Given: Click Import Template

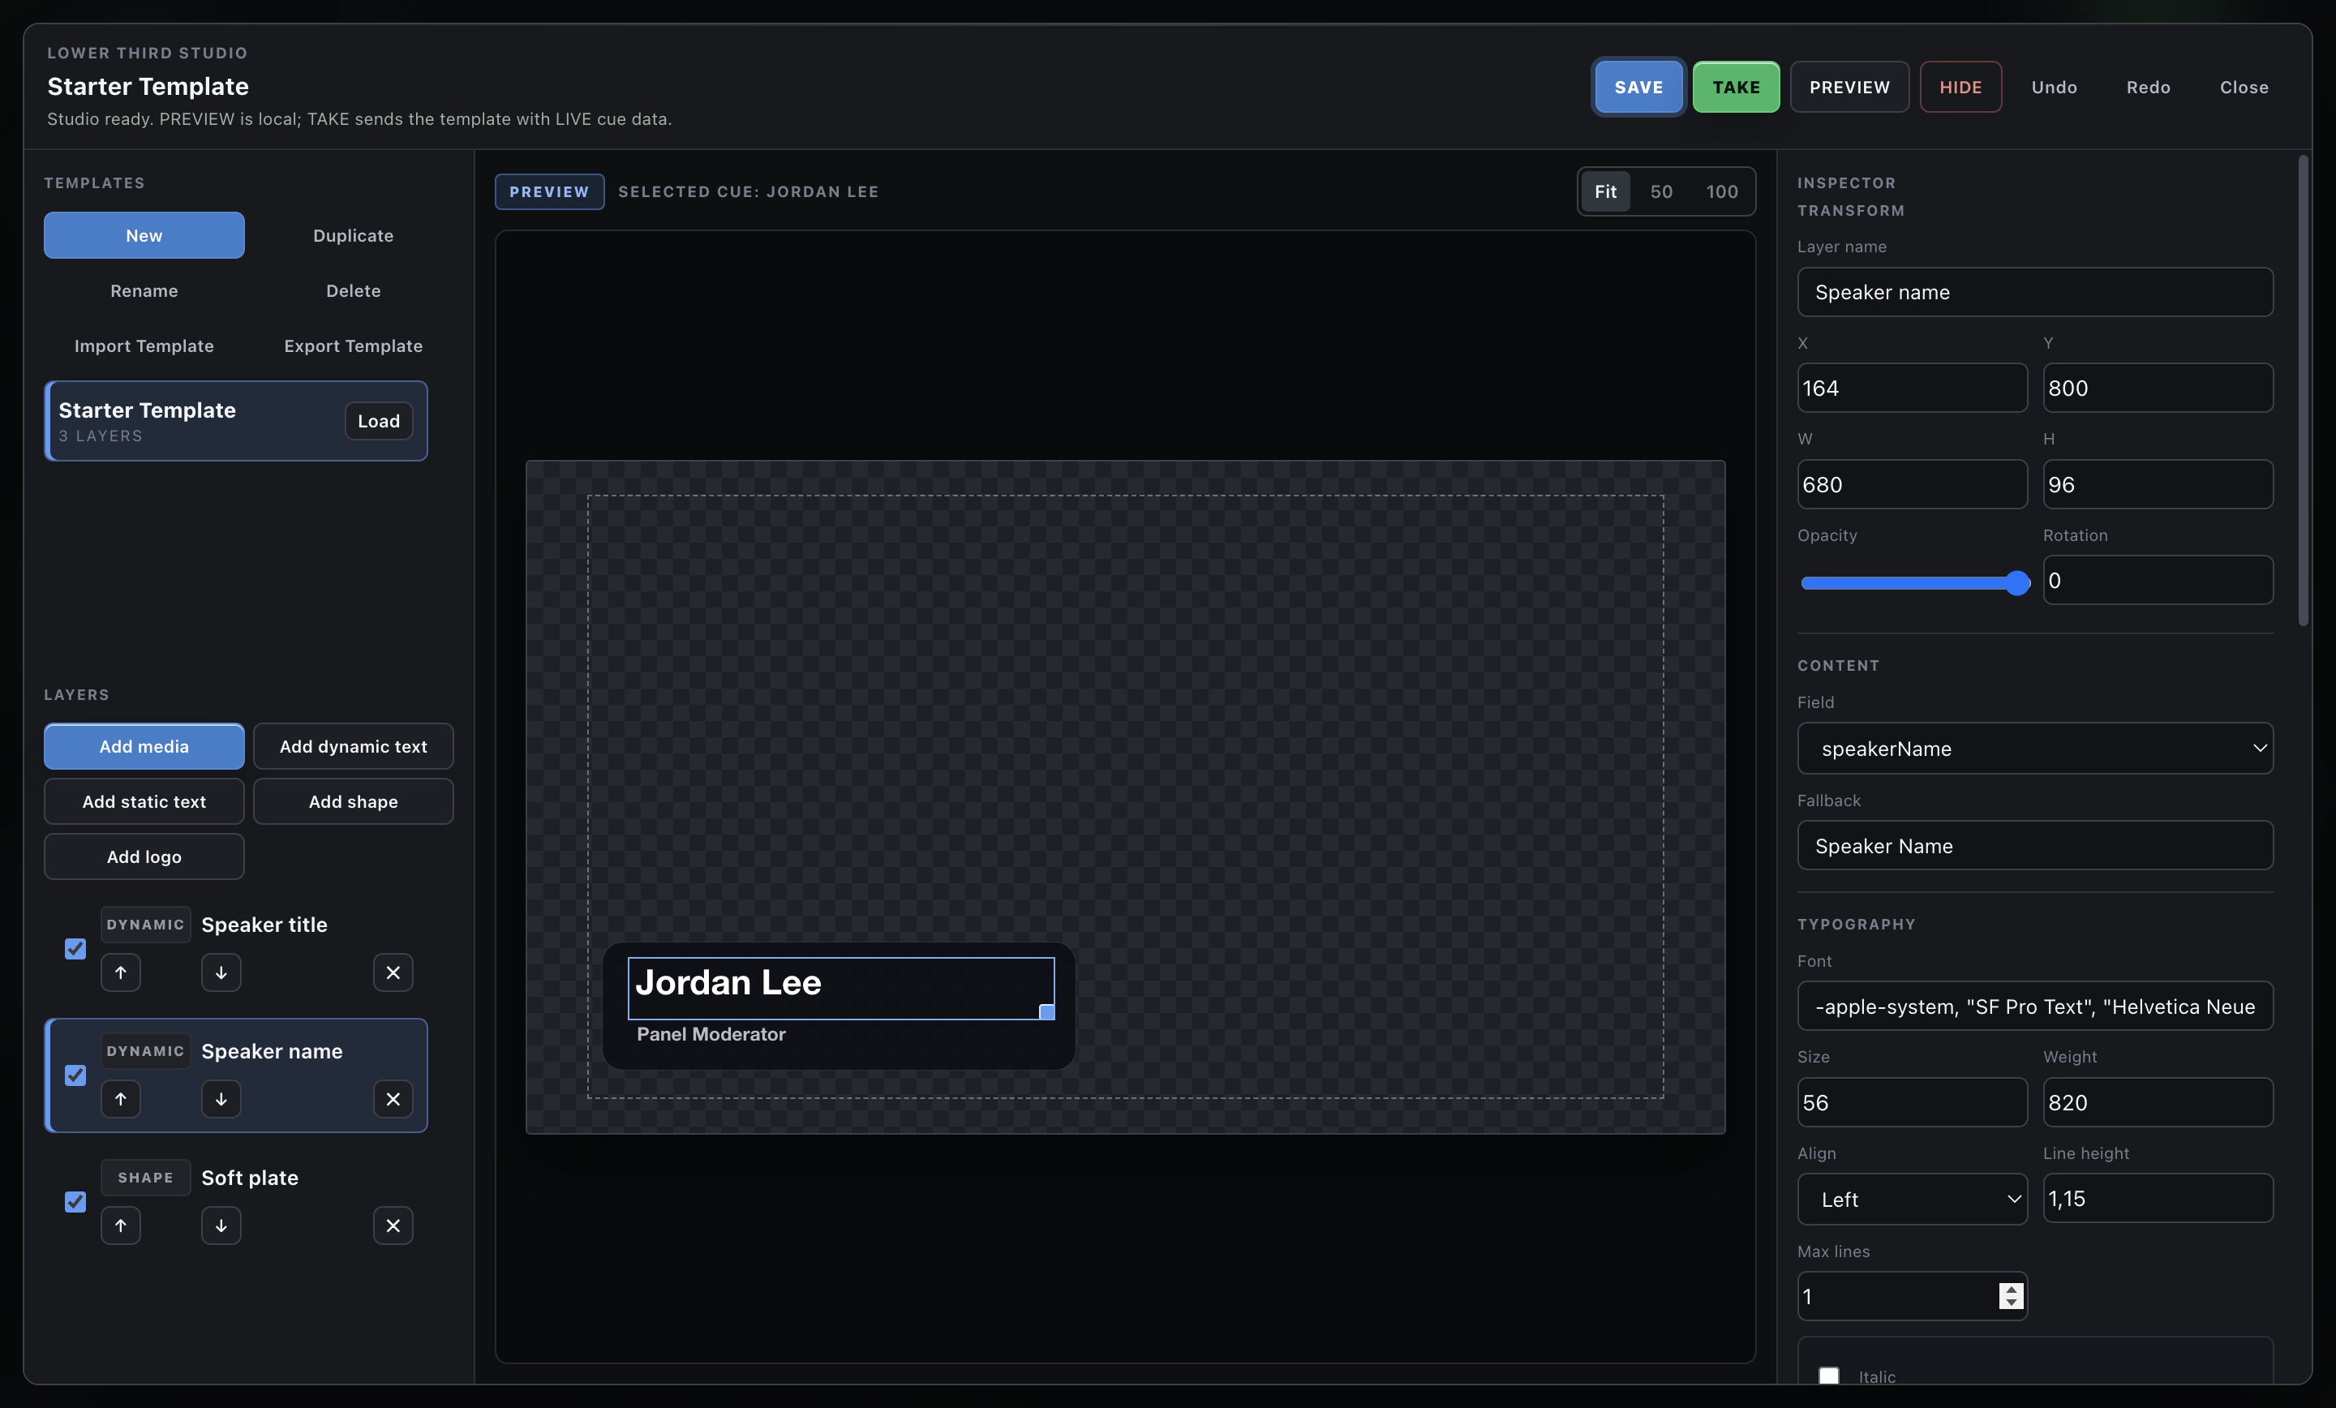Looking at the screenshot, I should coord(144,346).
